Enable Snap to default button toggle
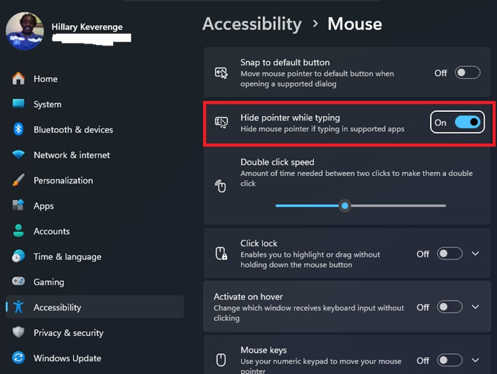Image resolution: width=497 pixels, height=374 pixels. click(x=467, y=72)
